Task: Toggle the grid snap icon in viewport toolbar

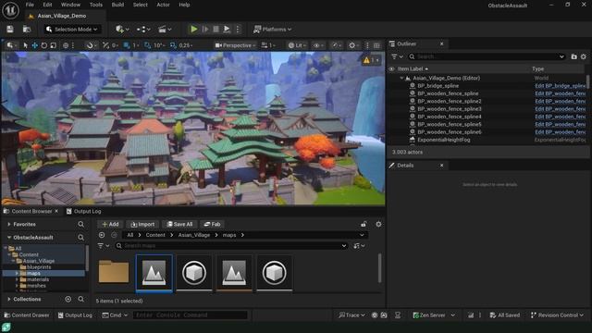Action: 127,45
